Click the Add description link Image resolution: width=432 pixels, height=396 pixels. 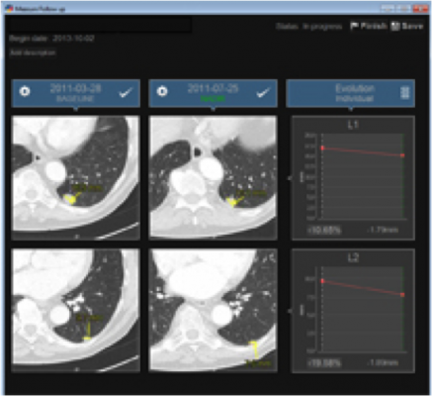click(33, 52)
